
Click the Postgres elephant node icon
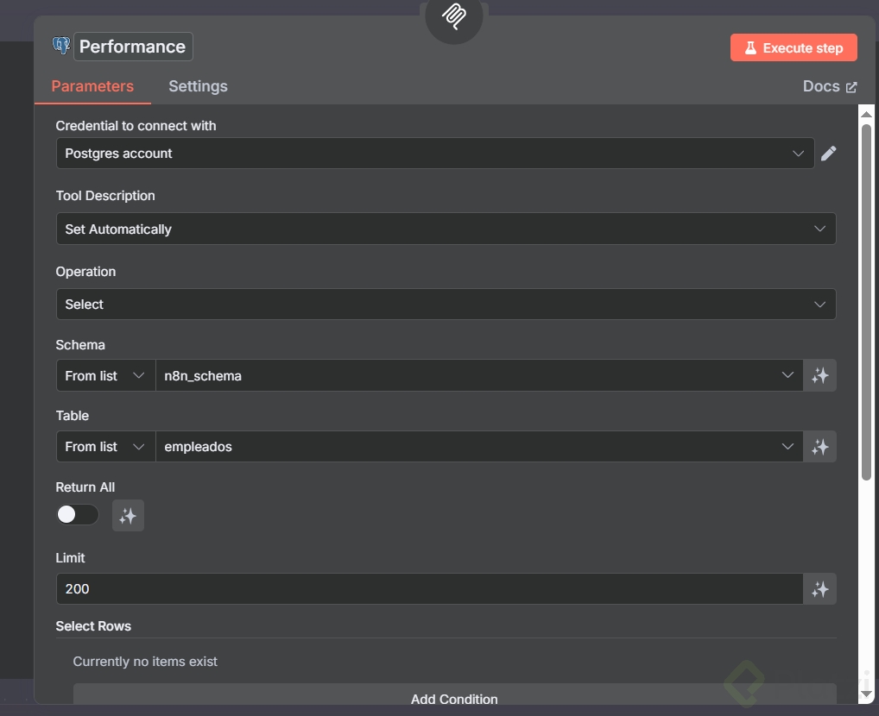61,47
